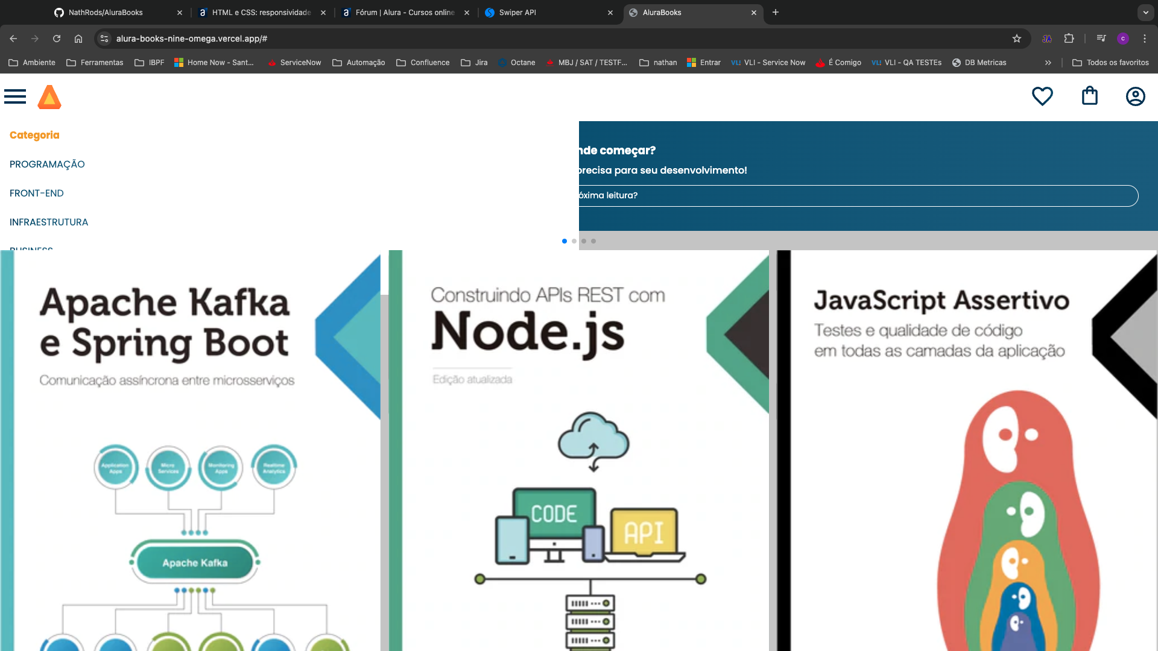View site information icon in address bar

pyautogui.click(x=104, y=39)
